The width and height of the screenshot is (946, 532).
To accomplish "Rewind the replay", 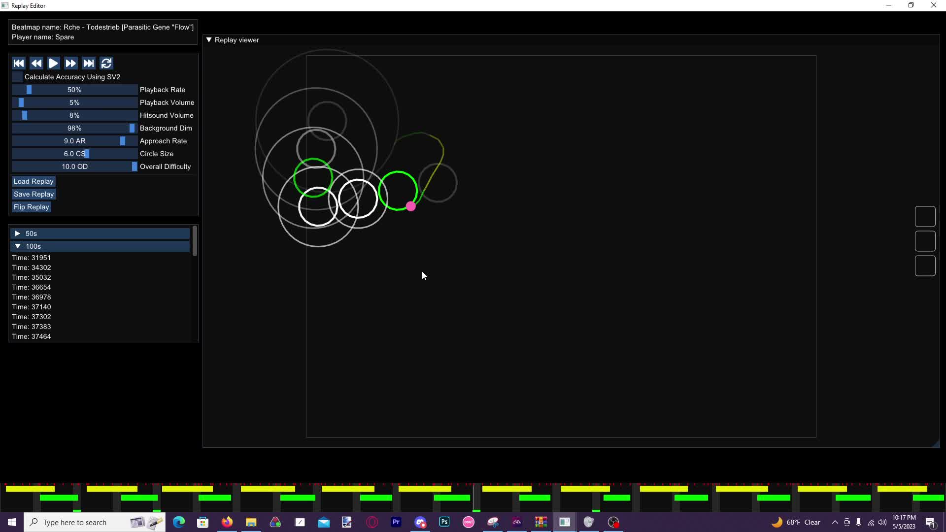I will click(x=36, y=63).
